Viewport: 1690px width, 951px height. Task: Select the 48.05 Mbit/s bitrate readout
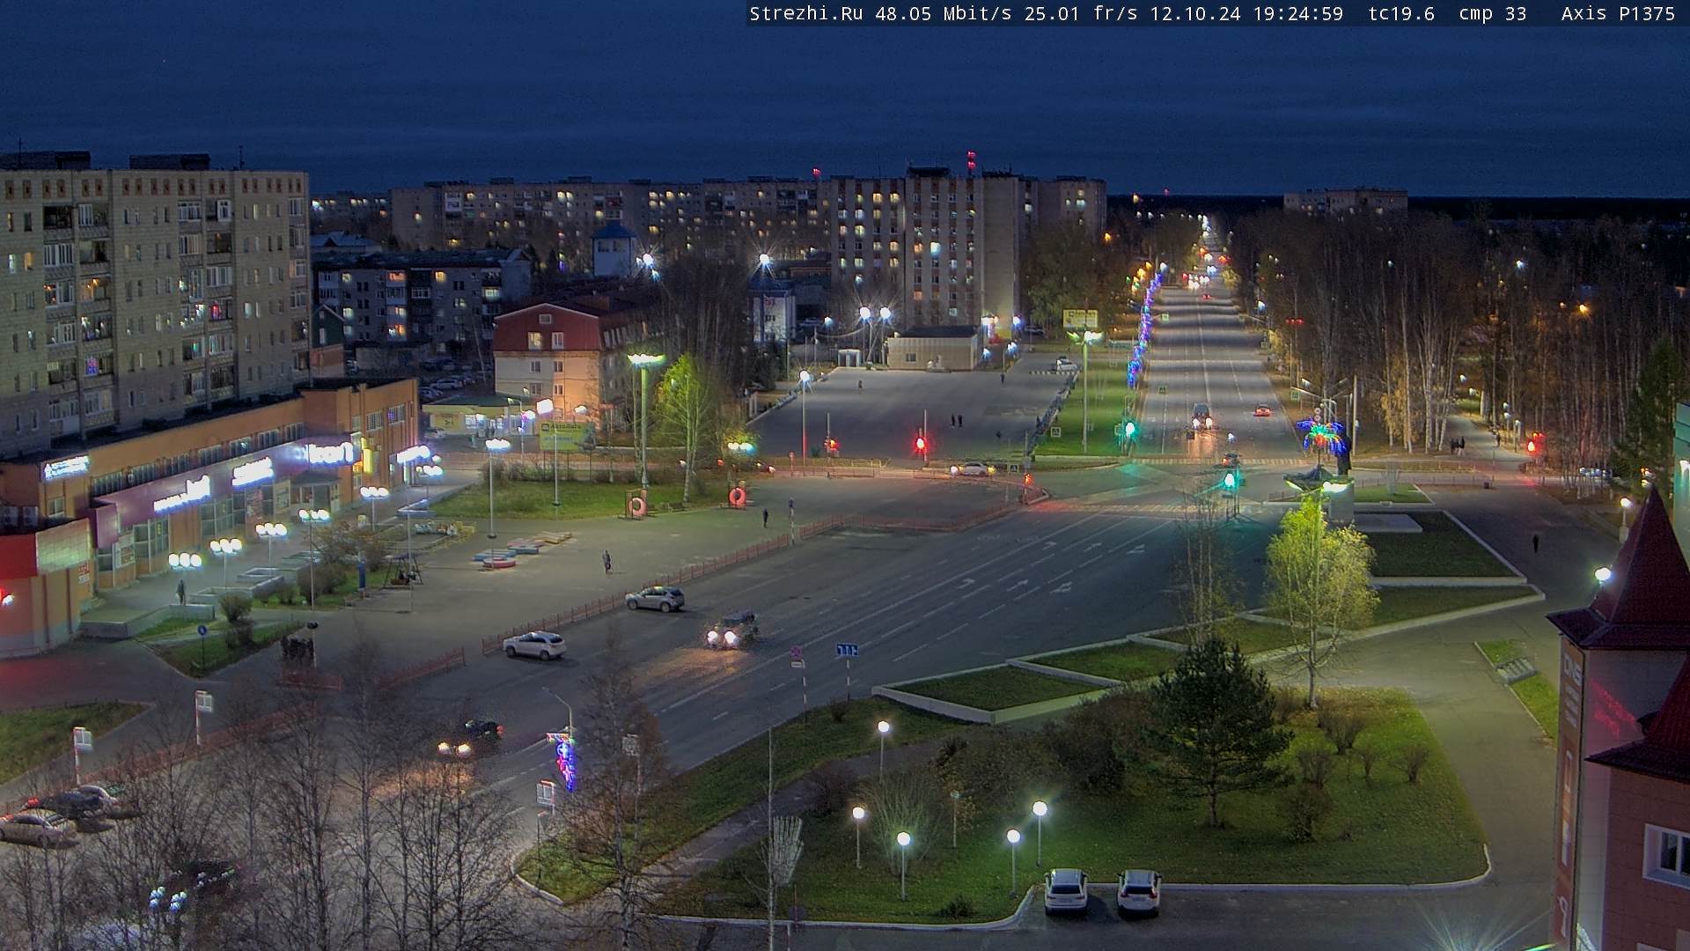(944, 13)
